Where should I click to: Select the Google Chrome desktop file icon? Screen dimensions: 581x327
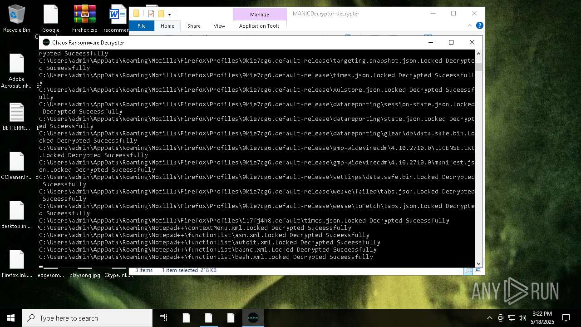[51, 18]
